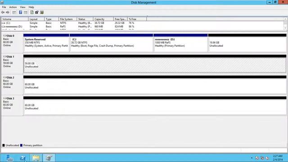
Task: Open Server Manager from the taskbar
Action: click(9, 158)
